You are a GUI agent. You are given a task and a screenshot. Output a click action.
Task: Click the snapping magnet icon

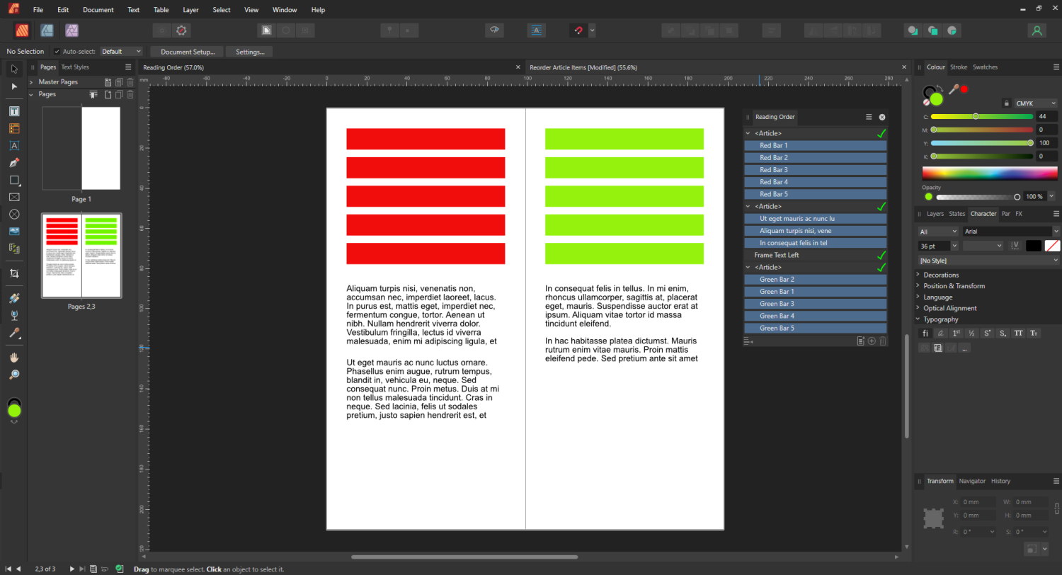(578, 30)
